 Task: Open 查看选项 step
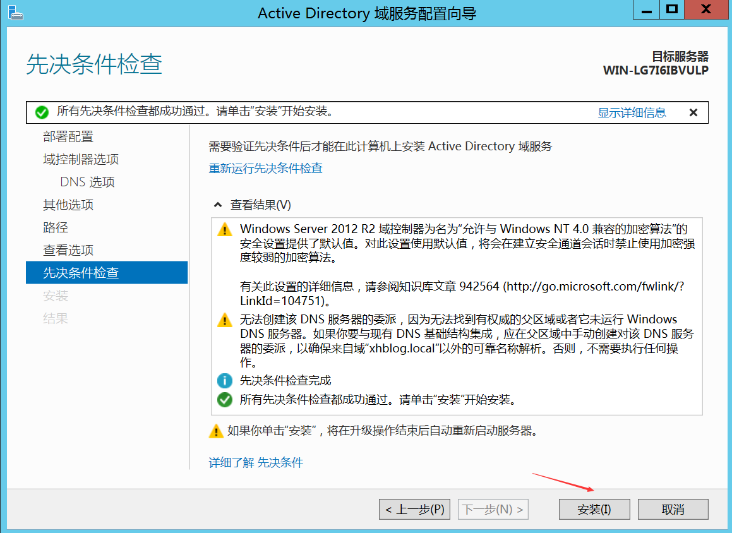[68, 251]
